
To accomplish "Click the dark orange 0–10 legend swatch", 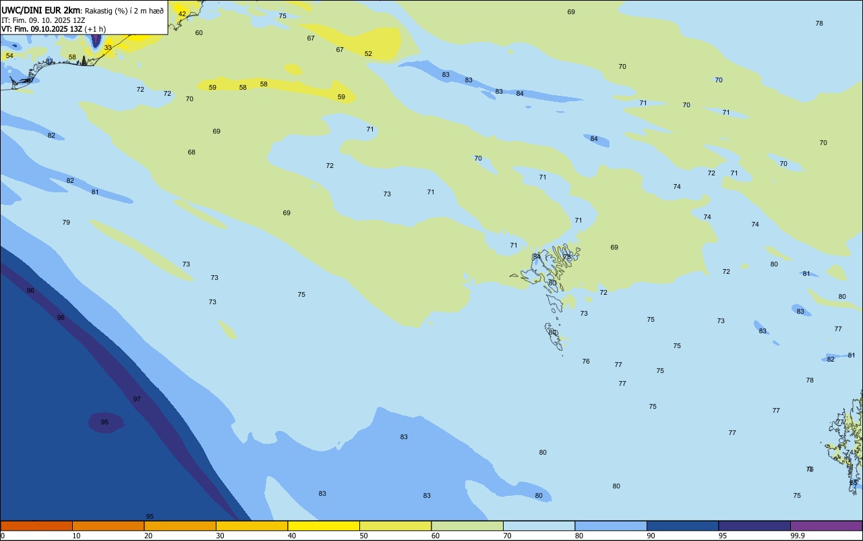I will tap(36, 525).
